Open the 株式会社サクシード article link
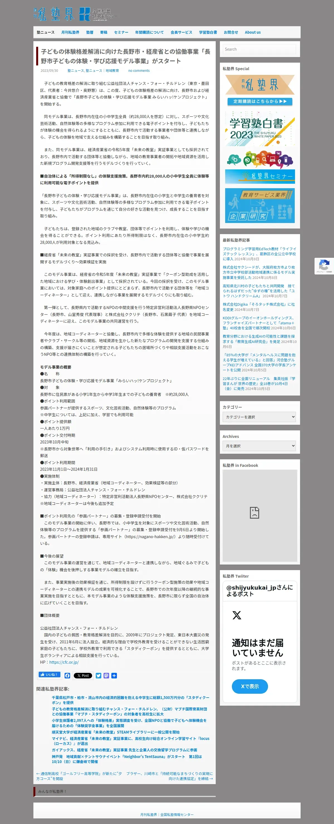 point(259,272)
